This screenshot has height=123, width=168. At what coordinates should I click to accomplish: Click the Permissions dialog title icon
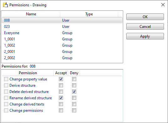(5, 5)
